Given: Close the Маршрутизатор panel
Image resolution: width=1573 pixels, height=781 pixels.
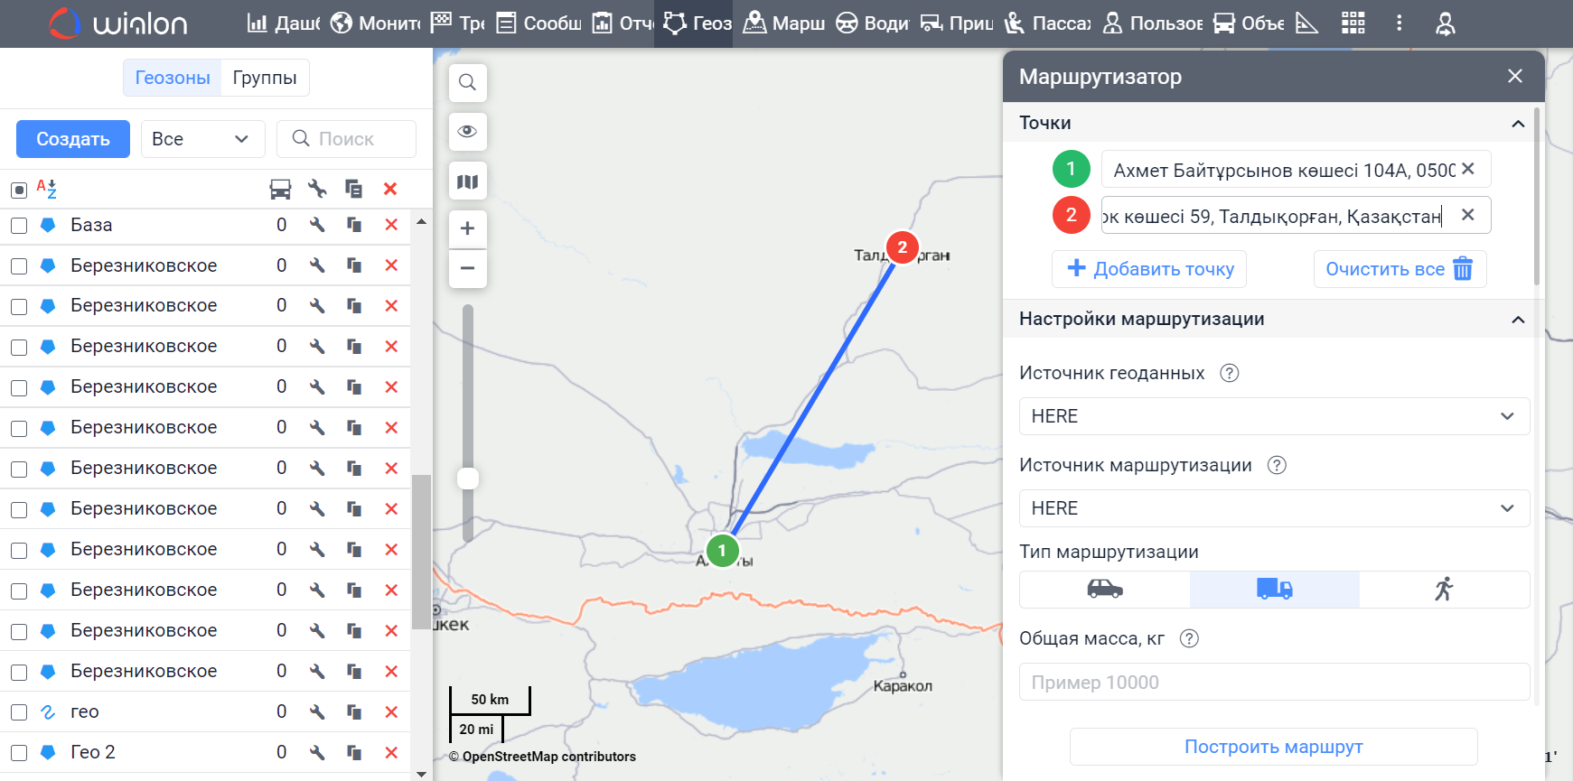Looking at the screenshot, I should point(1515,77).
